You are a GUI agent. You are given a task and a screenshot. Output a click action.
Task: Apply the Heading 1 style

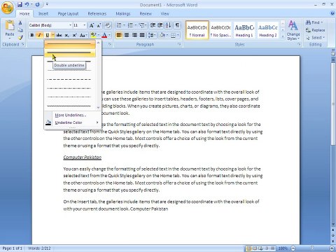244,30
